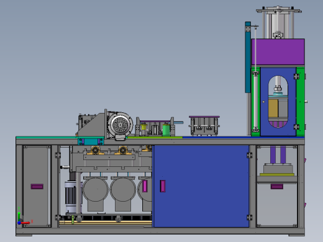Pick the yellow cylinder on the tabletop fixture
The image size is (323, 242).
pyautogui.click(x=143, y=127)
